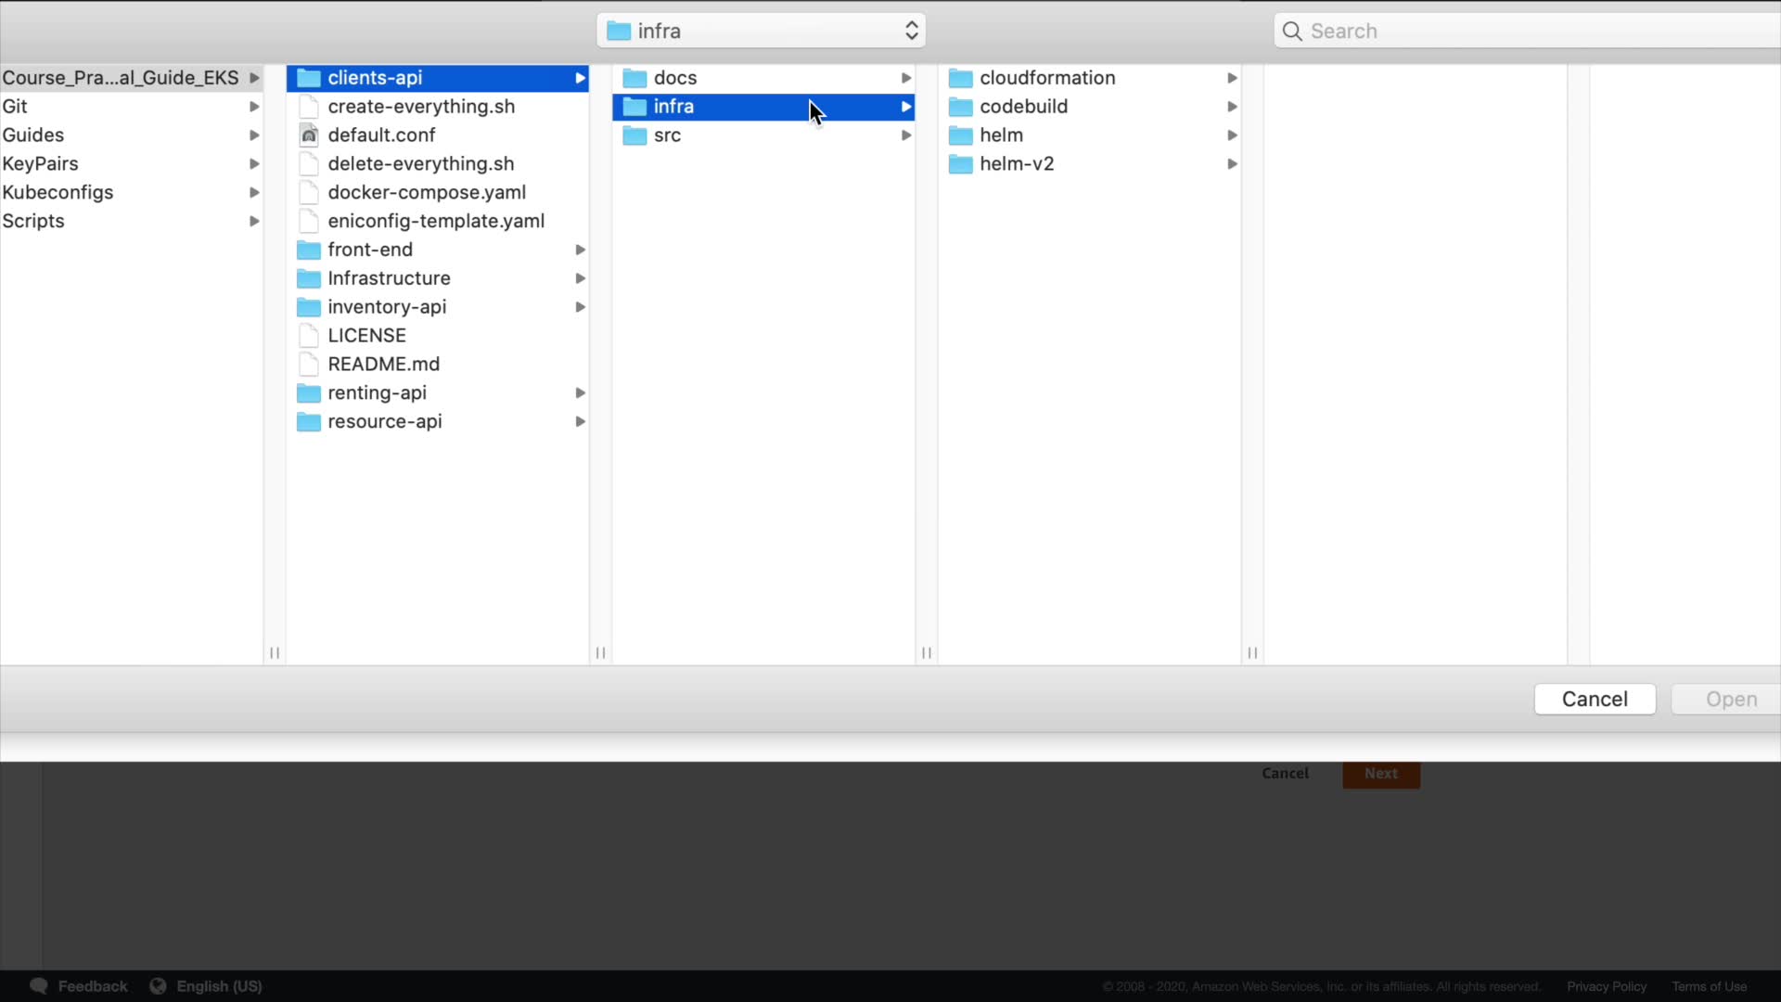Image resolution: width=1781 pixels, height=1002 pixels.
Task: Click the cloudformation folder icon
Action: click(x=960, y=79)
